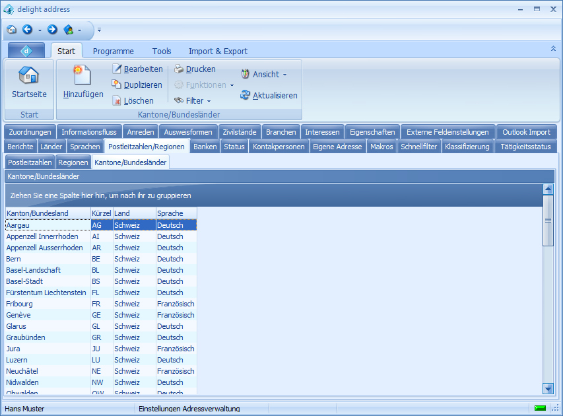Duplicate entry with Duplizieren icon
This screenshot has width=563, height=416.
pyautogui.click(x=117, y=85)
